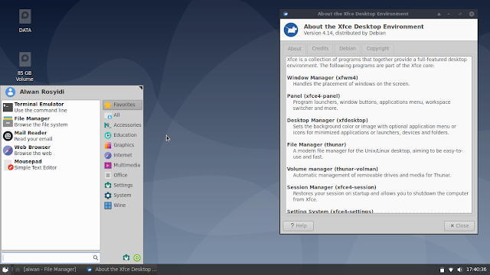Open the Whisker menu mouse icon in panel
The image size is (490, 275).
5,270
